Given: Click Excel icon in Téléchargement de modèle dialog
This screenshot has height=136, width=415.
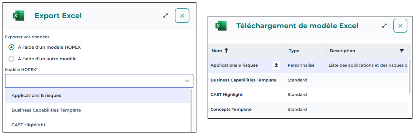Looking at the screenshot, I should [x=221, y=26].
